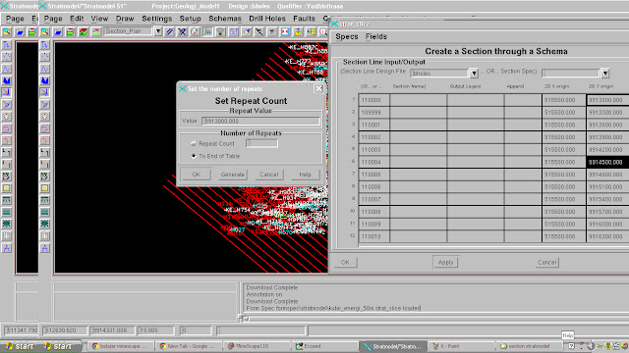The image size is (629, 353).
Task: Open the color palette icon in top toolbar
Action: click(195, 31)
